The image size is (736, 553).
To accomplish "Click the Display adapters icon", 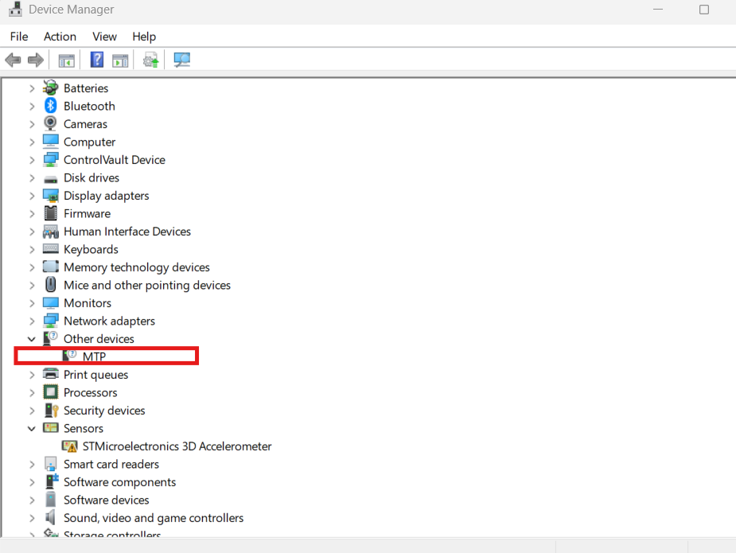I will 50,195.
